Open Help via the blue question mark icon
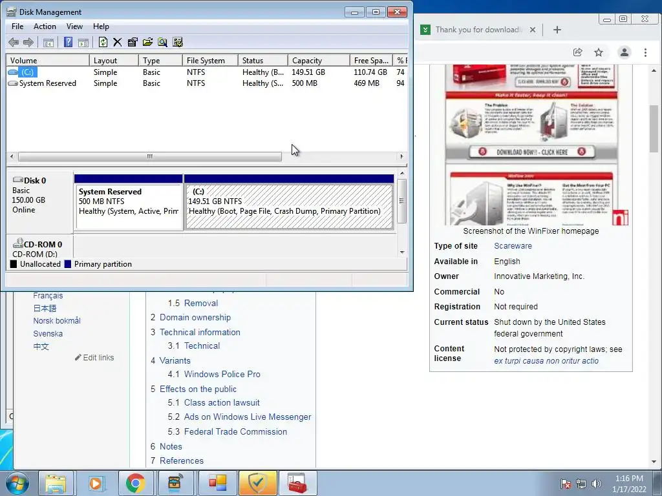The width and height of the screenshot is (662, 496). [x=68, y=42]
